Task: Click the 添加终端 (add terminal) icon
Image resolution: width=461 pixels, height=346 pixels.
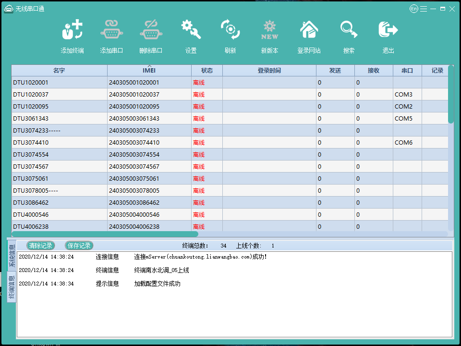Action: coord(73,29)
